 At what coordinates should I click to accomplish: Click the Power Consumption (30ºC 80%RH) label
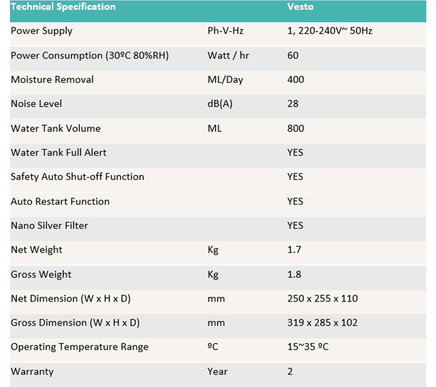pyautogui.click(x=90, y=55)
